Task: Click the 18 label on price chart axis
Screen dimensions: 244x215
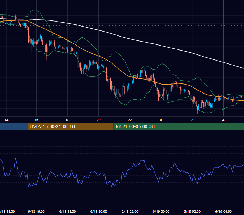Action: [x=67, y=120]
